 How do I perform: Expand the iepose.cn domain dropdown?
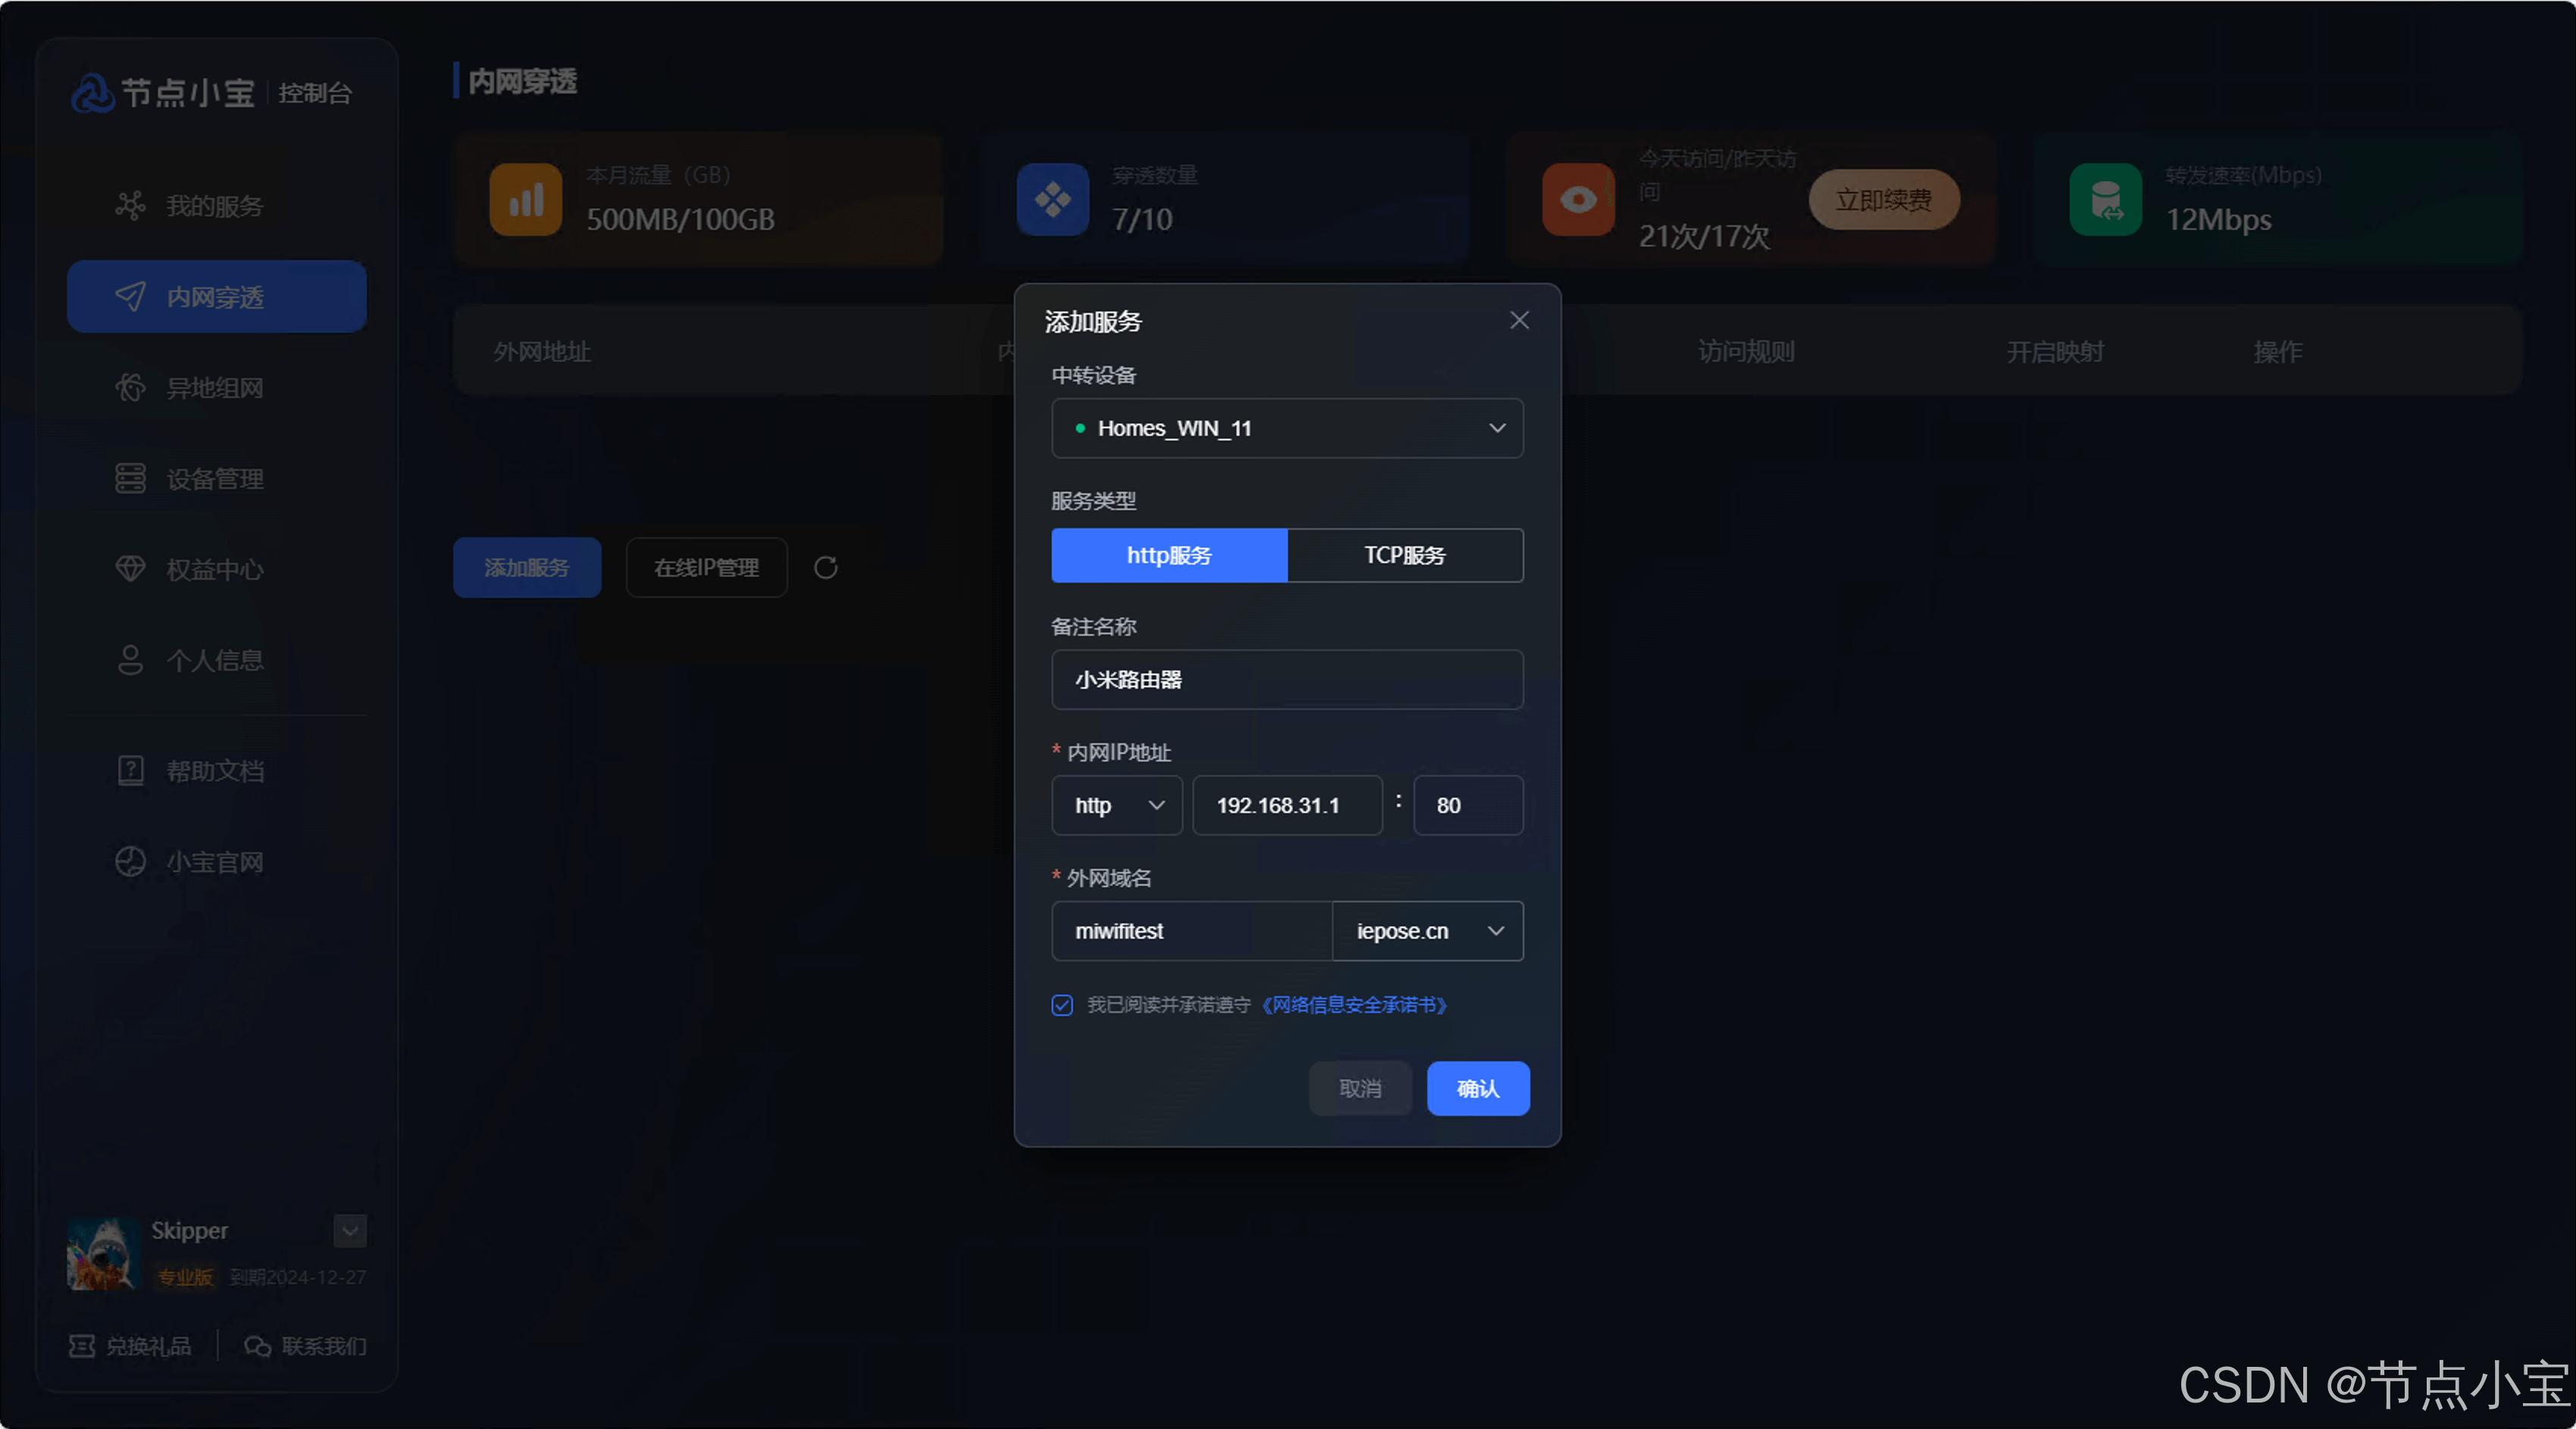[1427, 931]
